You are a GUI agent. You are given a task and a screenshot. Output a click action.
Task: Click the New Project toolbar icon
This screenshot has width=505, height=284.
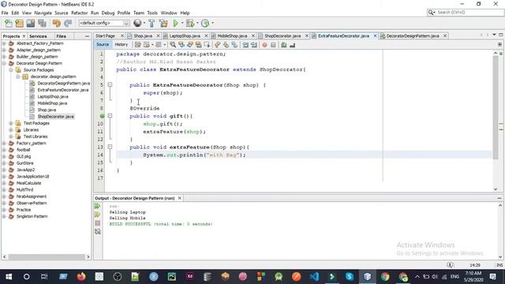pyautogui.click(x=19, y=23)
